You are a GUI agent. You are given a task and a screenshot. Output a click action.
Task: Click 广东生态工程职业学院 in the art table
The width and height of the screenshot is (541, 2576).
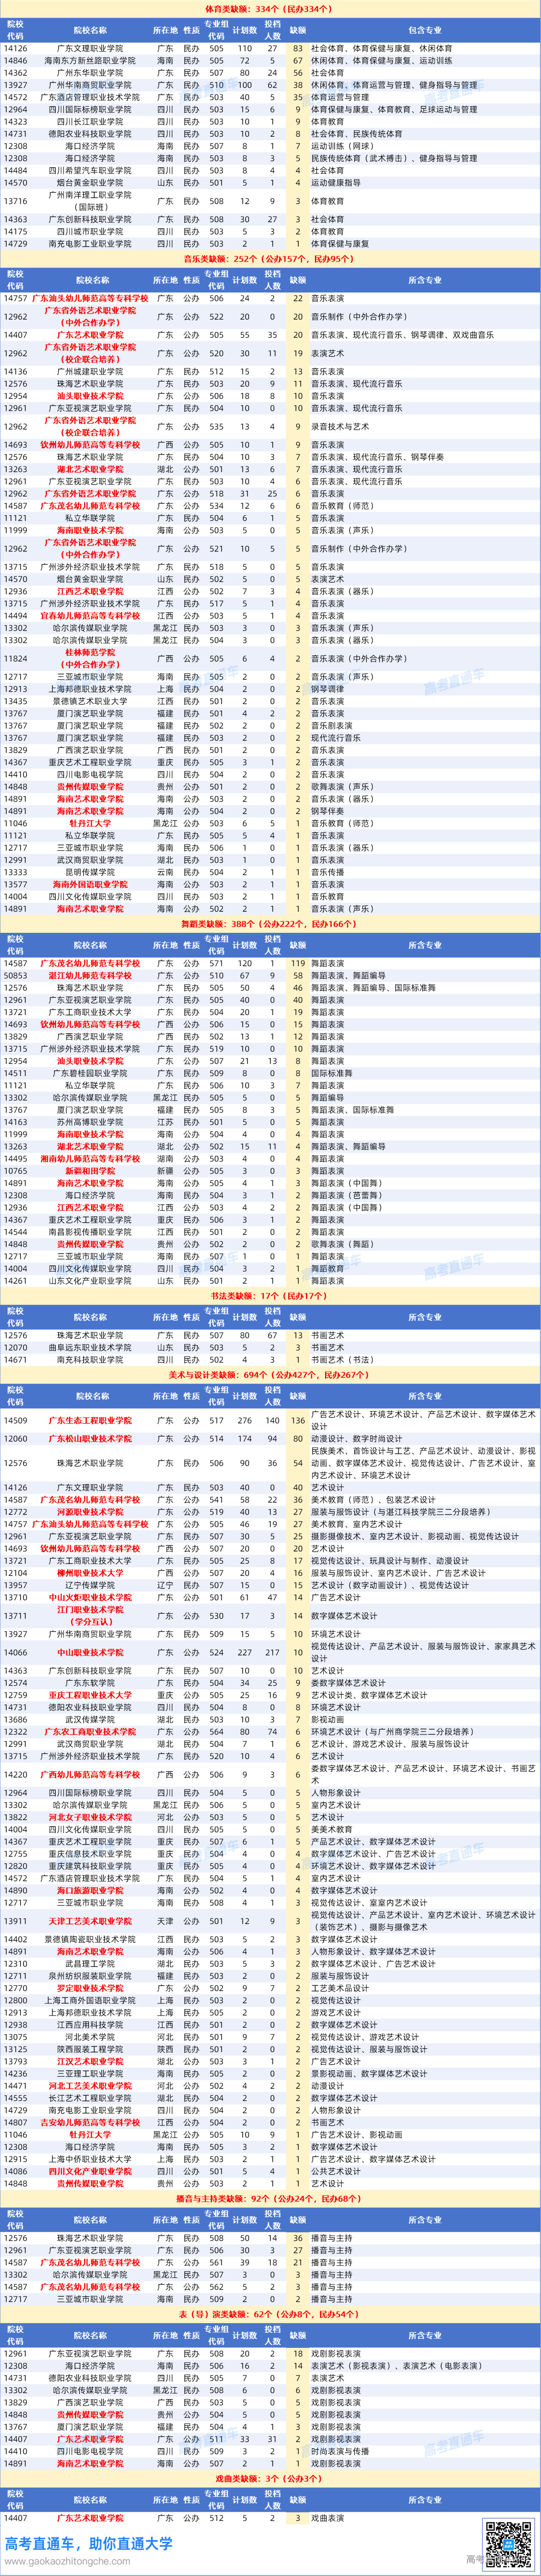pyautogui.click(x=90, y=1420)
